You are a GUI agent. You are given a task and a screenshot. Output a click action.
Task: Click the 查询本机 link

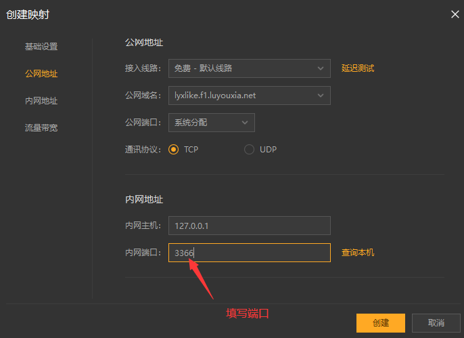pos(358,253)
